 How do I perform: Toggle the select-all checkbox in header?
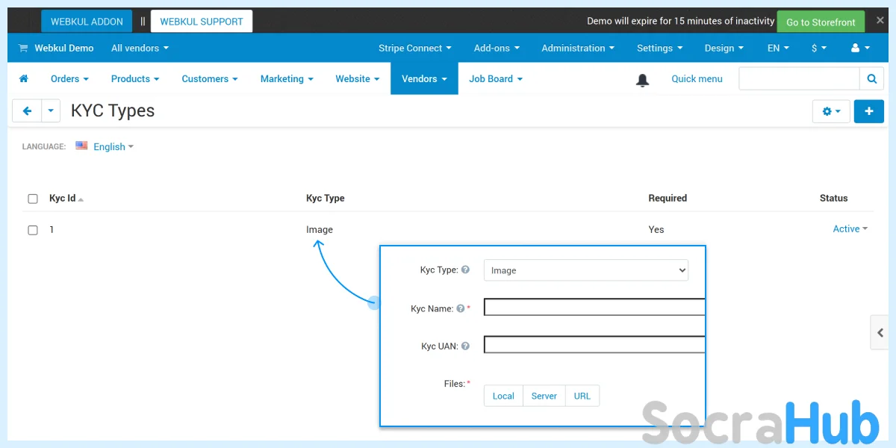point(33,199)
